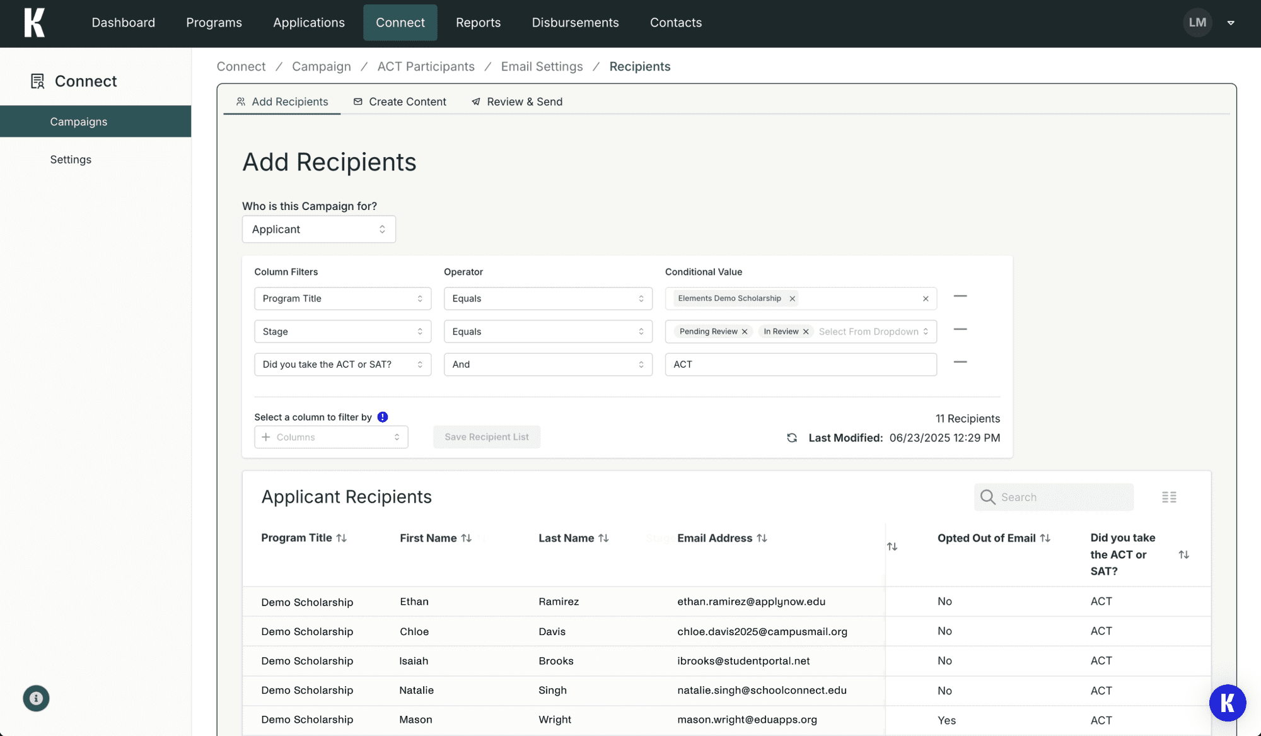Viewport: 1261px width, 736px height.
Task: Sort by Opted Out of Email column
Action: click(1045, 538)
